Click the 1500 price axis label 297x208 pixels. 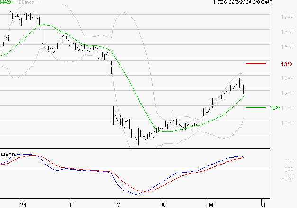tap(287, 47)
